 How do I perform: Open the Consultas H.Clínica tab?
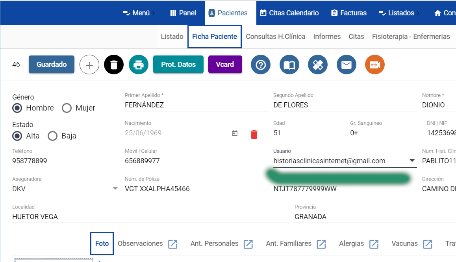point(276,36)
